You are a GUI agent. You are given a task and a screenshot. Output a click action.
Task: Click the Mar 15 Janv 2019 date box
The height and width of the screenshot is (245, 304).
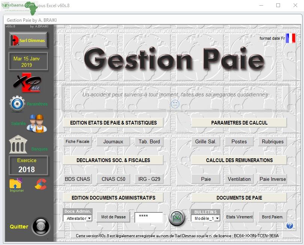click(x=28, y=61)
